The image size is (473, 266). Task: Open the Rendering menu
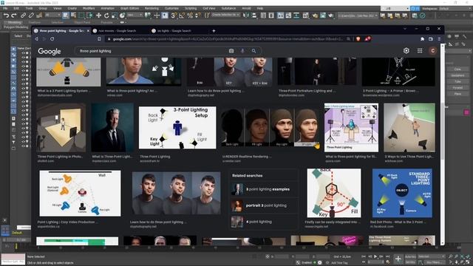tap(152, 8)
